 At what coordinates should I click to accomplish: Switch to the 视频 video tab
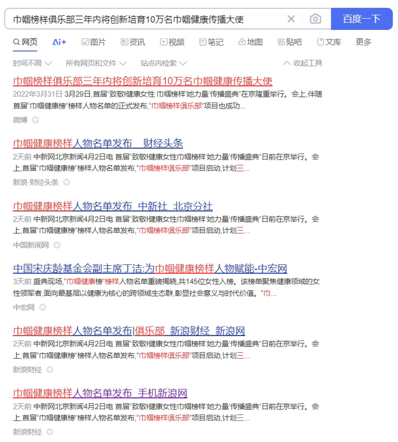click(172, 42)
